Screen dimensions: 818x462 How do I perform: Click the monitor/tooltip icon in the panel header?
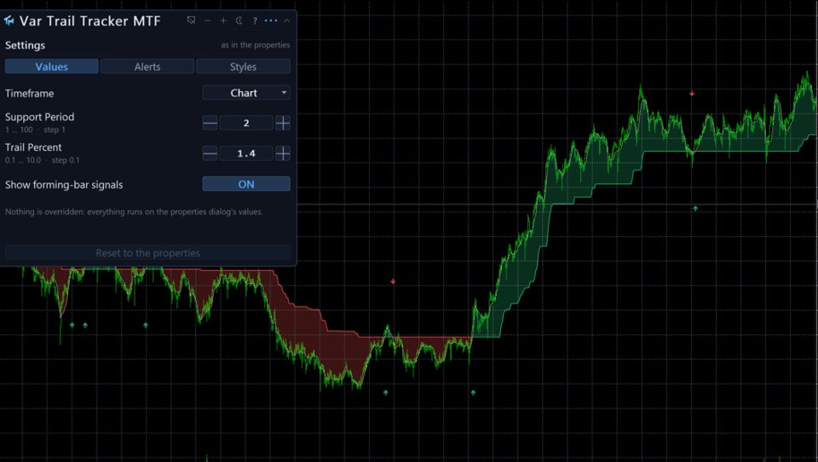[192, 20]
